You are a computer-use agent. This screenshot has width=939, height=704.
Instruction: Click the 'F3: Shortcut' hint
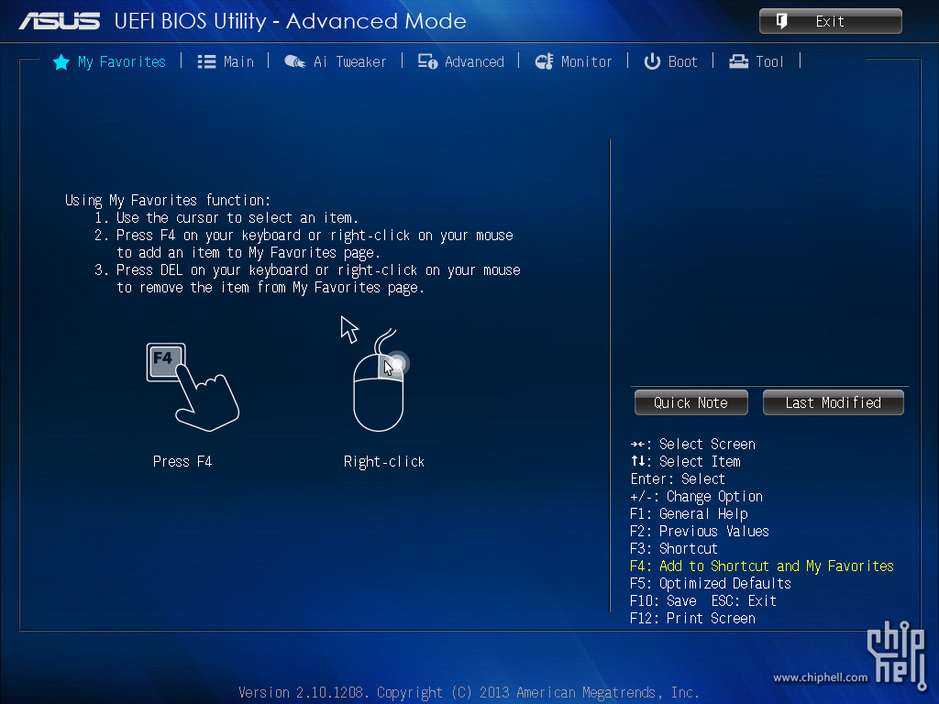(x=674, y=548)
